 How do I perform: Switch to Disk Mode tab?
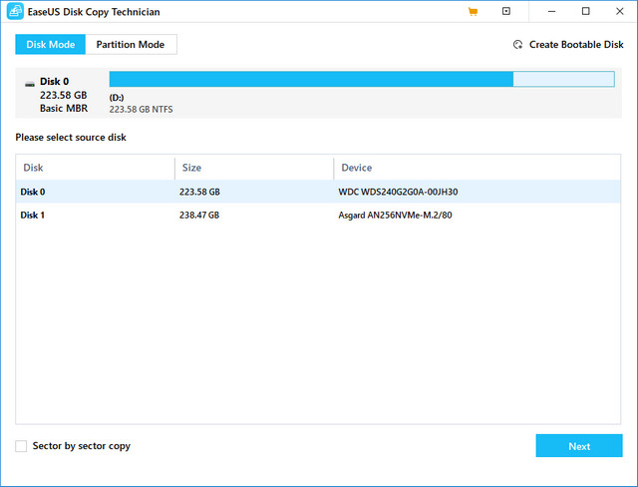[x=50, y=45]
